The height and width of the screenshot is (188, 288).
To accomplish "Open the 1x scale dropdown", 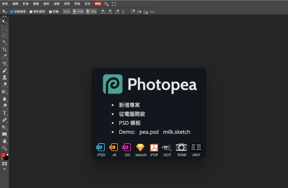I will click(x=66, y=12).
